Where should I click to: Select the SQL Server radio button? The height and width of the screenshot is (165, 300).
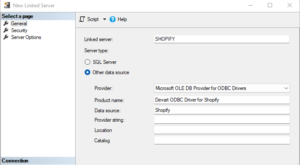tap(87, 62)
